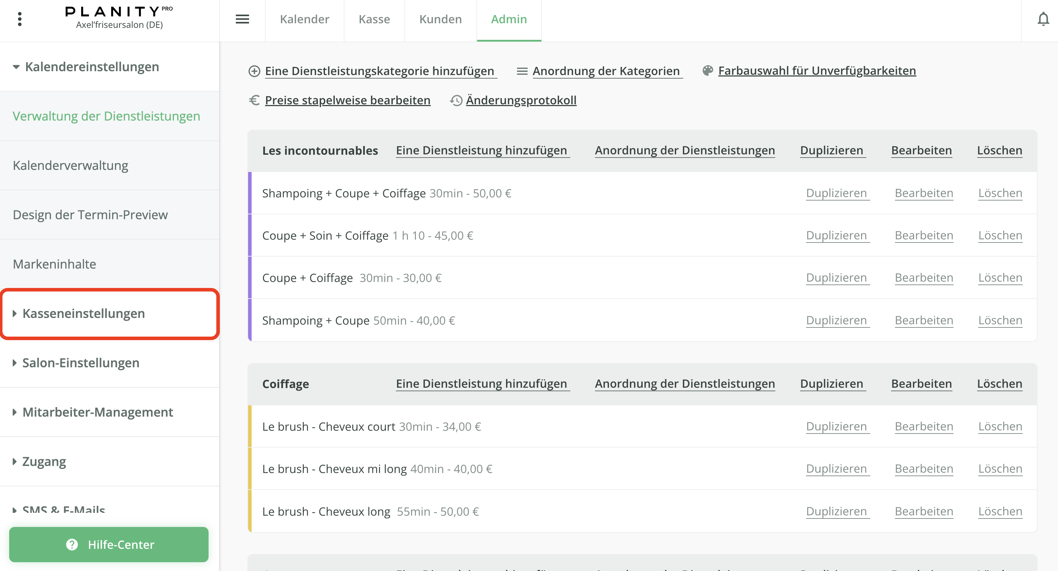Click Löschen for Le brush - Cheveux long

[1000, 511]
